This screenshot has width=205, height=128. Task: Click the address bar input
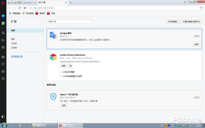(116, 8)
